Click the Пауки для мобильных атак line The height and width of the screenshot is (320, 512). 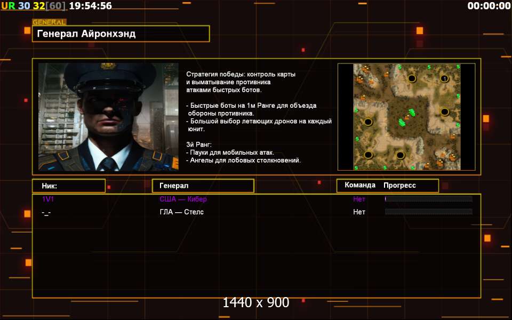point(230,153)
